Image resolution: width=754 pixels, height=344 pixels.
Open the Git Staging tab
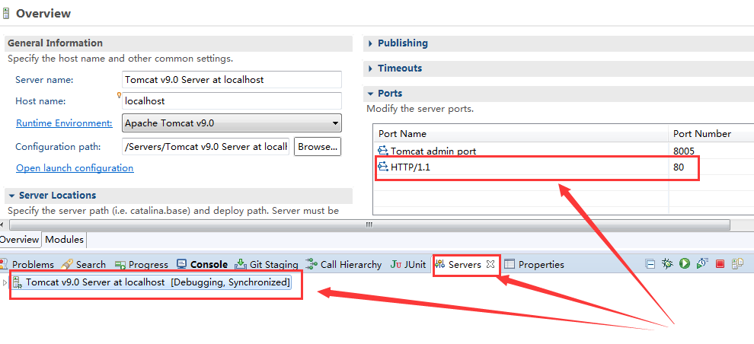click(x=267, y=264)
